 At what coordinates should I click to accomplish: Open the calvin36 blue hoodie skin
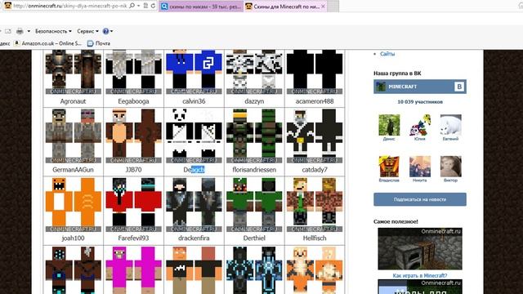(194, 72)
